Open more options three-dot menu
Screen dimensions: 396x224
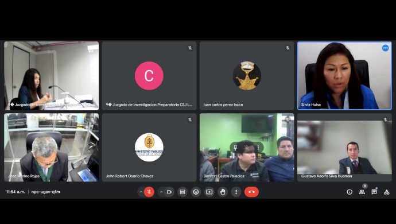[236, 192]
